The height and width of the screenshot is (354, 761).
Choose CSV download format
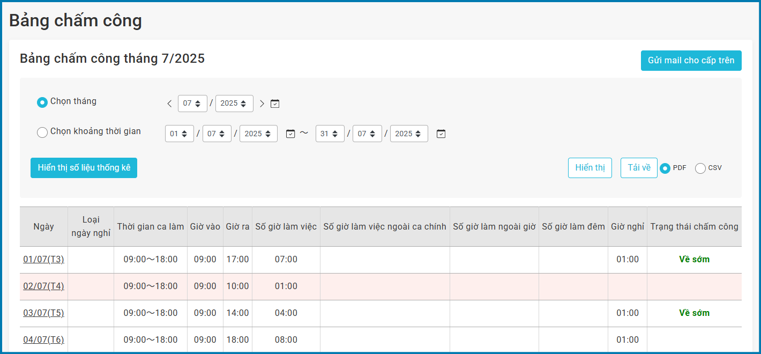700,168
